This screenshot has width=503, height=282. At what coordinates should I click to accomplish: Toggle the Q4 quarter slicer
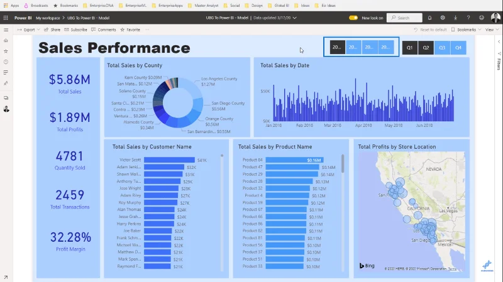click(x=458, y=48)
